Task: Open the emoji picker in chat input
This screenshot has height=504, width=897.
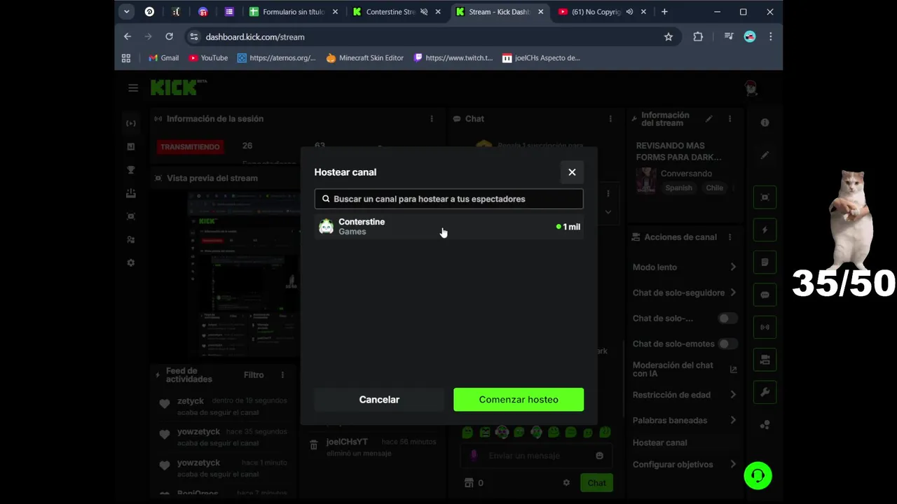Action: pos(599,456)
